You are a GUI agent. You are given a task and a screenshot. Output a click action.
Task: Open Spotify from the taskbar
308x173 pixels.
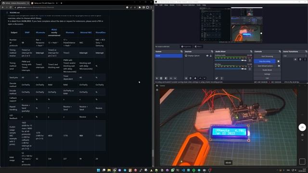[193, 170]
